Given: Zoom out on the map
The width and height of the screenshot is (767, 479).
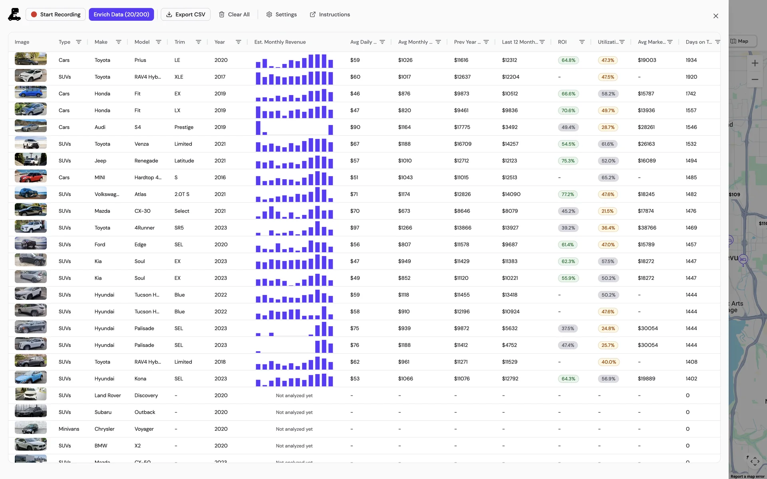Looking at the screenshot, I should pos(755,79).
